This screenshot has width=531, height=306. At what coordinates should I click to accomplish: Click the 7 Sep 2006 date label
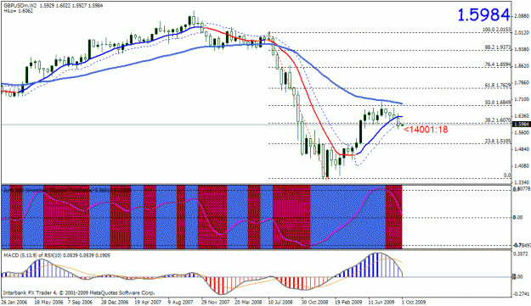(80, 302)
